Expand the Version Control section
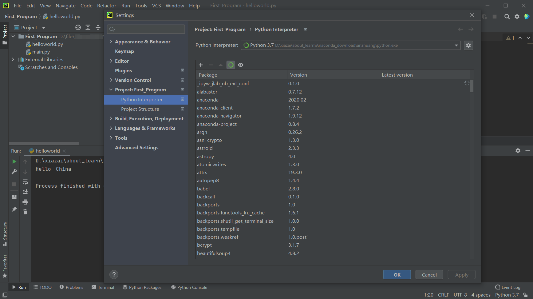Screen dimensions: 533x299 click(111, 80)
